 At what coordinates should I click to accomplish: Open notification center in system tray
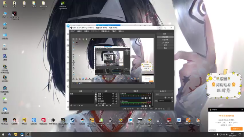tap(240, 134)
